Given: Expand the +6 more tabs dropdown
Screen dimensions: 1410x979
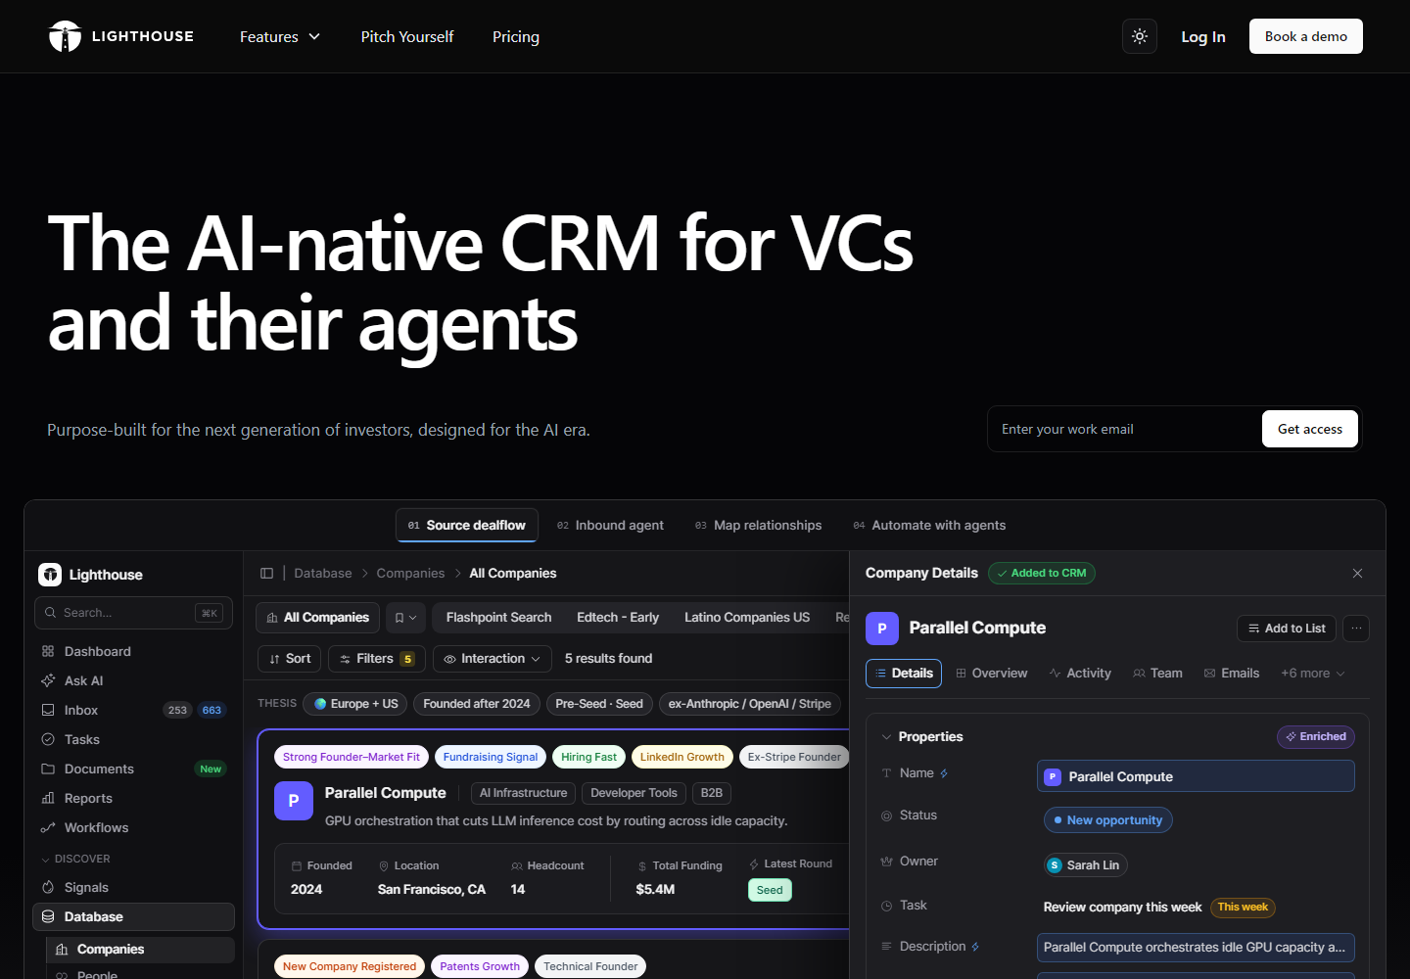Looking at the screenshot, I should click(x=1313, y=674).
